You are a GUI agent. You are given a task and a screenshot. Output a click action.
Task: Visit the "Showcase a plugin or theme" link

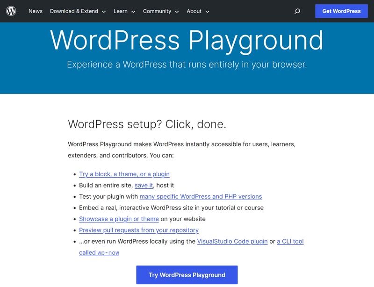coord(119,219)
